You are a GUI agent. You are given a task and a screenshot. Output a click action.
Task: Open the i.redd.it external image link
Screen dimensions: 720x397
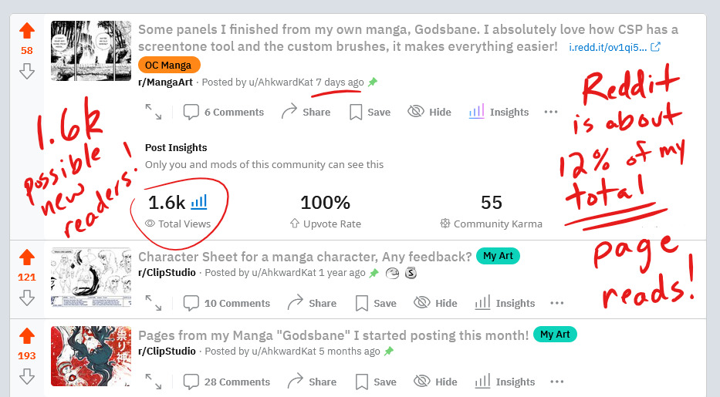point(614,47)
